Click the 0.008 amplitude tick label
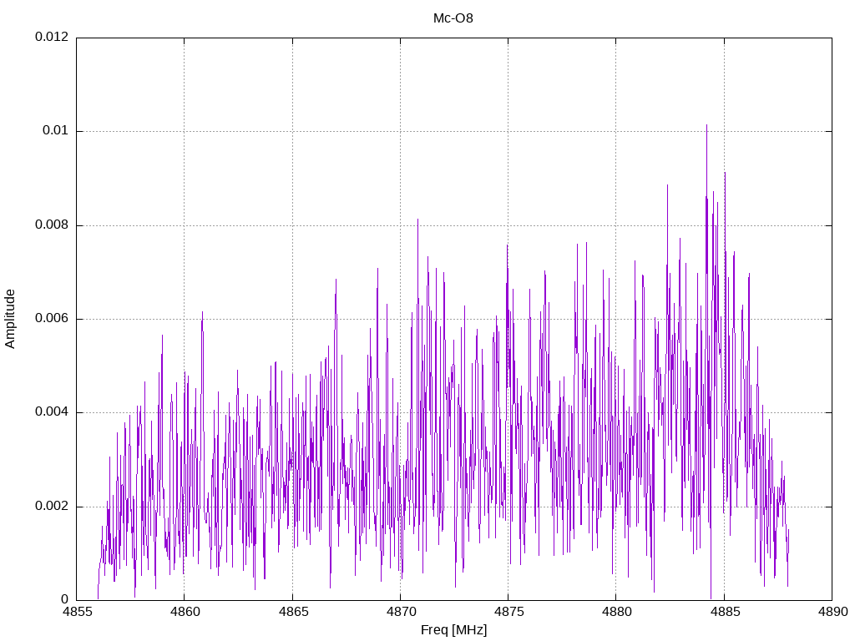 tap(51, 225)
